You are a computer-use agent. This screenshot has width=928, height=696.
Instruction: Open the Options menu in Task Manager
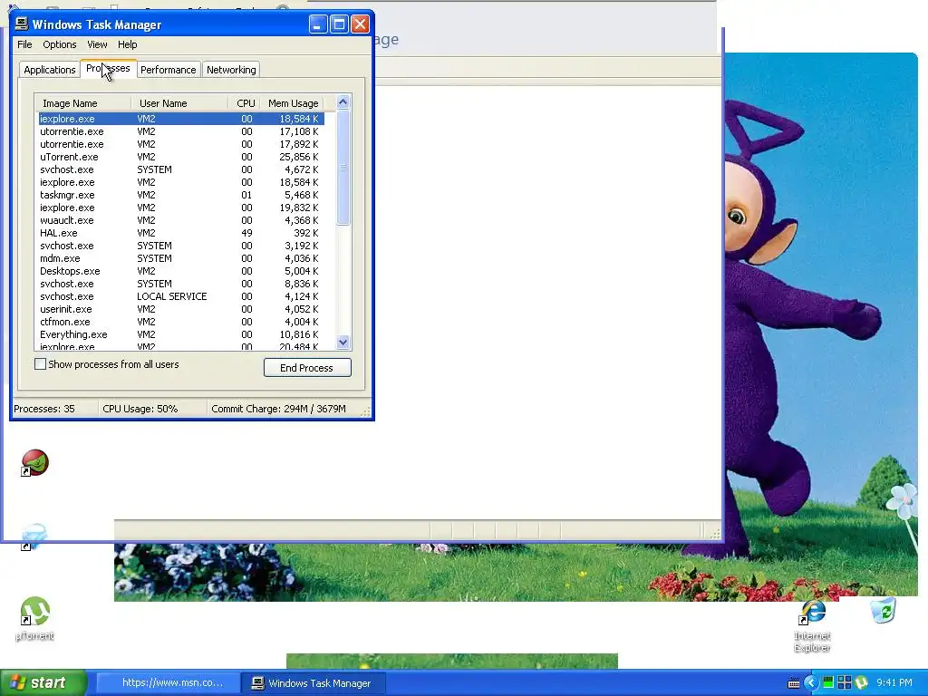click(x=59, y=44)
